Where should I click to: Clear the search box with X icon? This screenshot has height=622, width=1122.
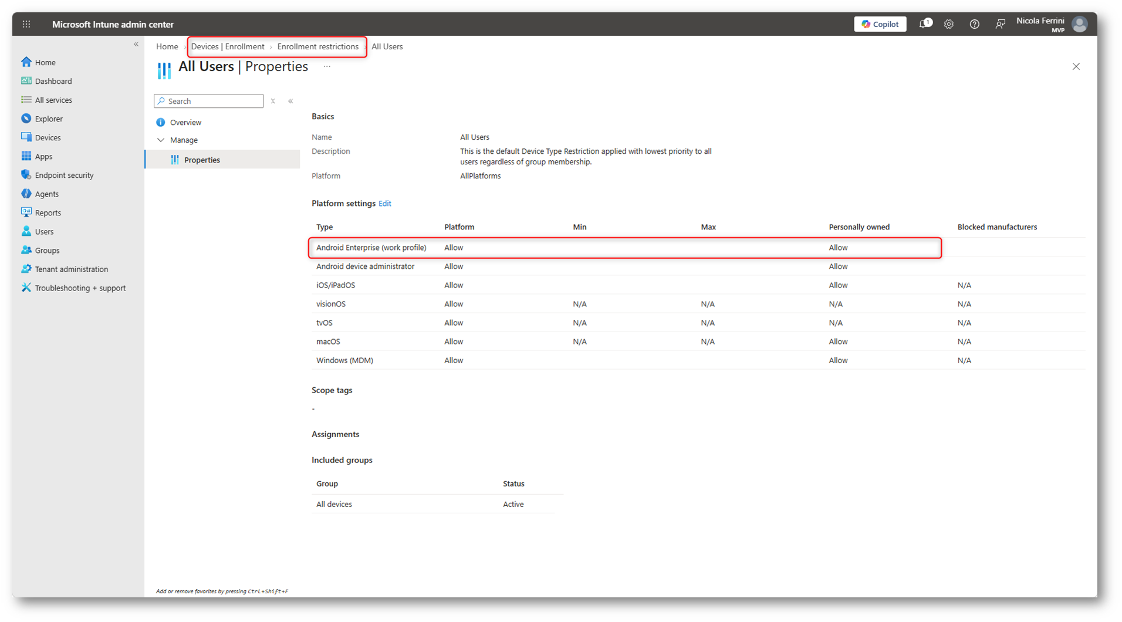(x=273, y=101)
